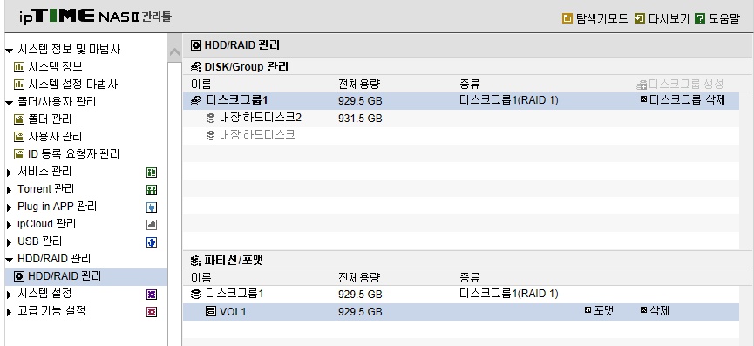Collapse 시스템 정보 및 마법사 section
Screen dimensions: 754x346
(9, 51)
